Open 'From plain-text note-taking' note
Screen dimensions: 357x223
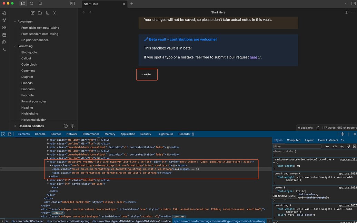(40, 28)
